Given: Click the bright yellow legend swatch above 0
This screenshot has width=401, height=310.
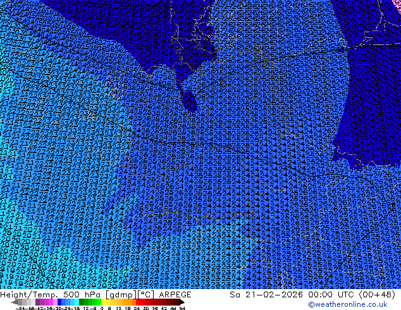Looking at the screenshot, I should (x=103, y=302).
